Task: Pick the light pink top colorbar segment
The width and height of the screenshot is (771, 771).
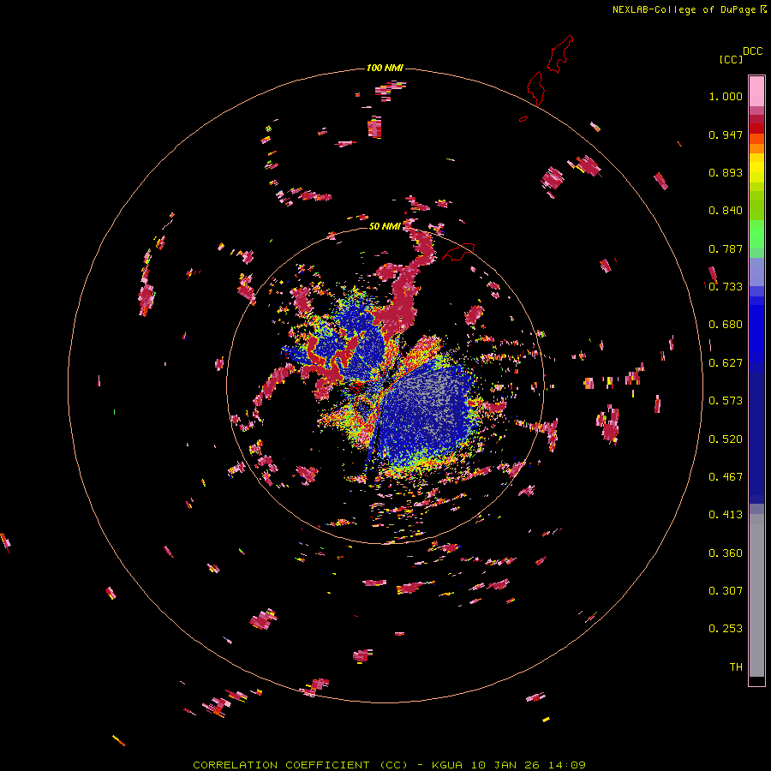Action: click(x=756, y=92)
